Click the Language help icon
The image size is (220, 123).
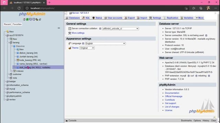point(83,43)
